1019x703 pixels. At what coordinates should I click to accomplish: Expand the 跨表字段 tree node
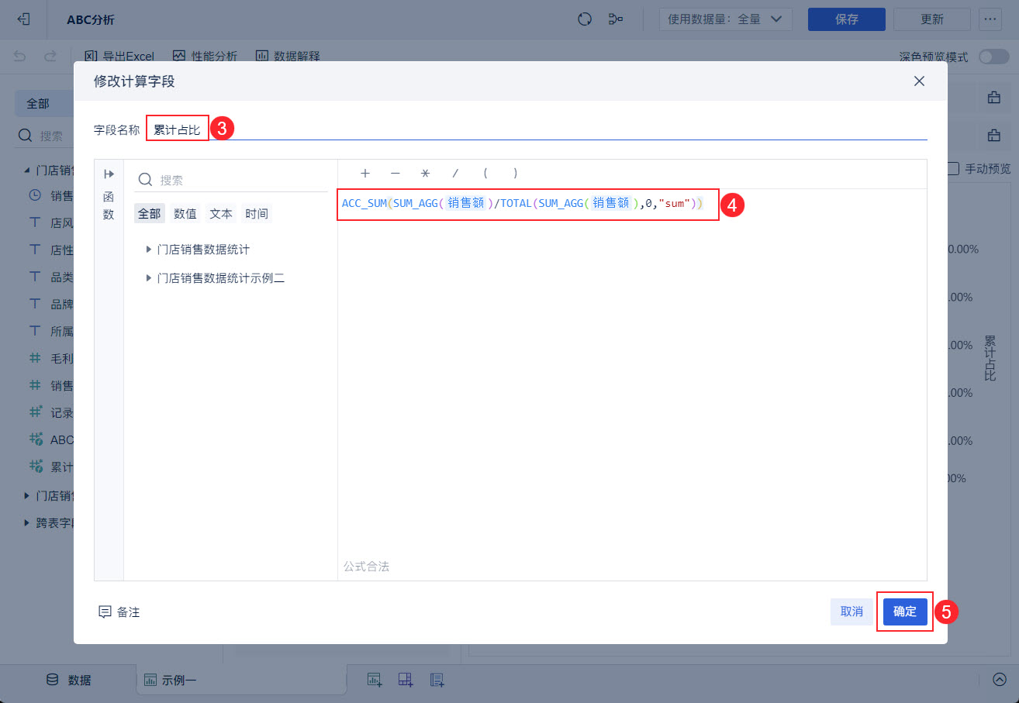click(x=27, y=522)
